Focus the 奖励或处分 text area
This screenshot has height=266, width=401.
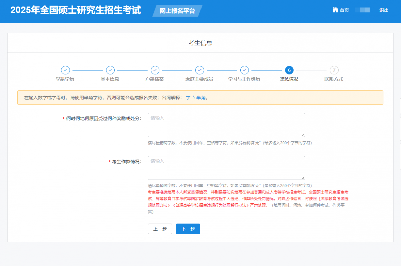click(226, 125)
